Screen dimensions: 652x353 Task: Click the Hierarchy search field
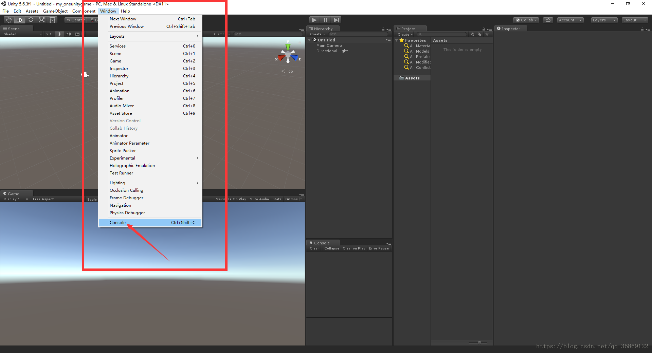(x=358, y=34)
